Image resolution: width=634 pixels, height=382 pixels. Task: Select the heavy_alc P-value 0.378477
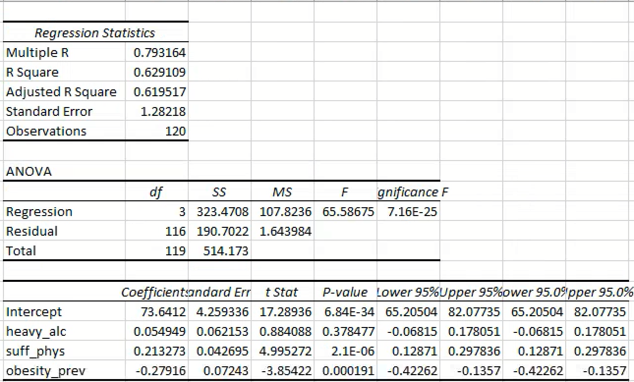[x=348, y=331]
